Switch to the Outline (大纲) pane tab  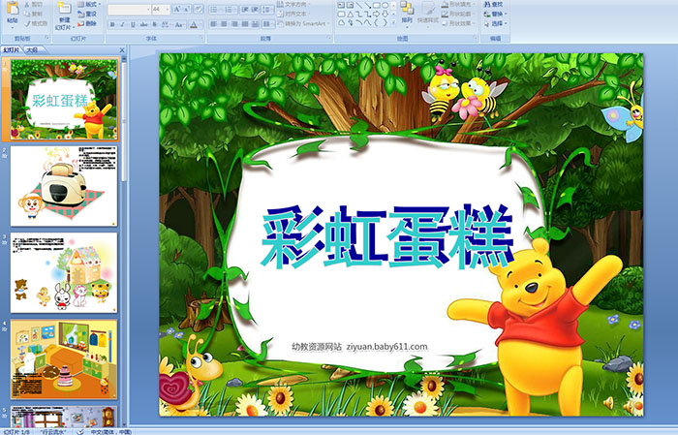[x=32, y=48]
